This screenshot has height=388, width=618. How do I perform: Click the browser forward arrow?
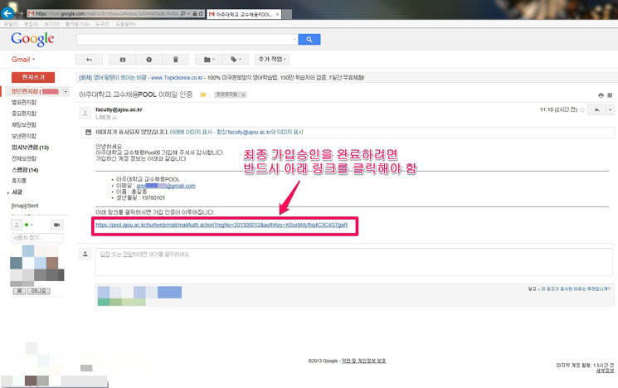click(21, 14)
